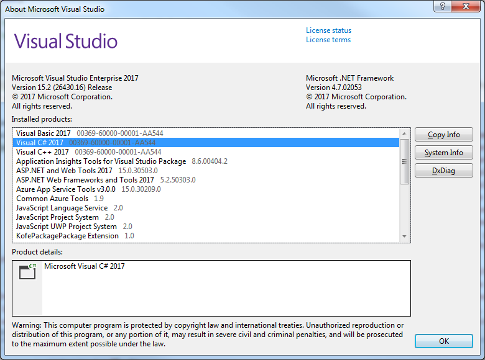Click Microsoft Visual Studio Enterprise 2017 text
The width and height of the screenshot is (485, 360).
[x=75, y=78]
